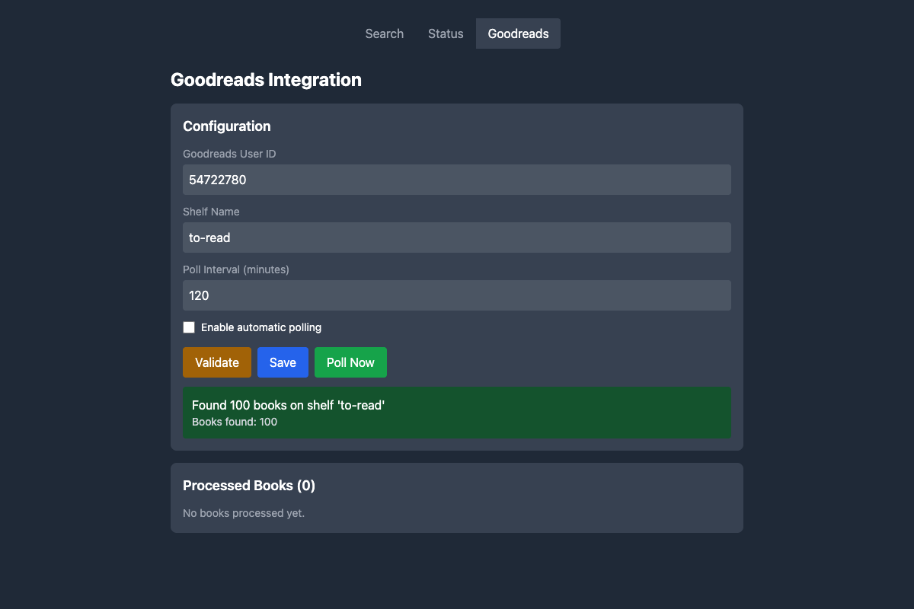Click the 'Books found: 100' text
This screenshot has height=609, width=914.
[x=235, y=422]
